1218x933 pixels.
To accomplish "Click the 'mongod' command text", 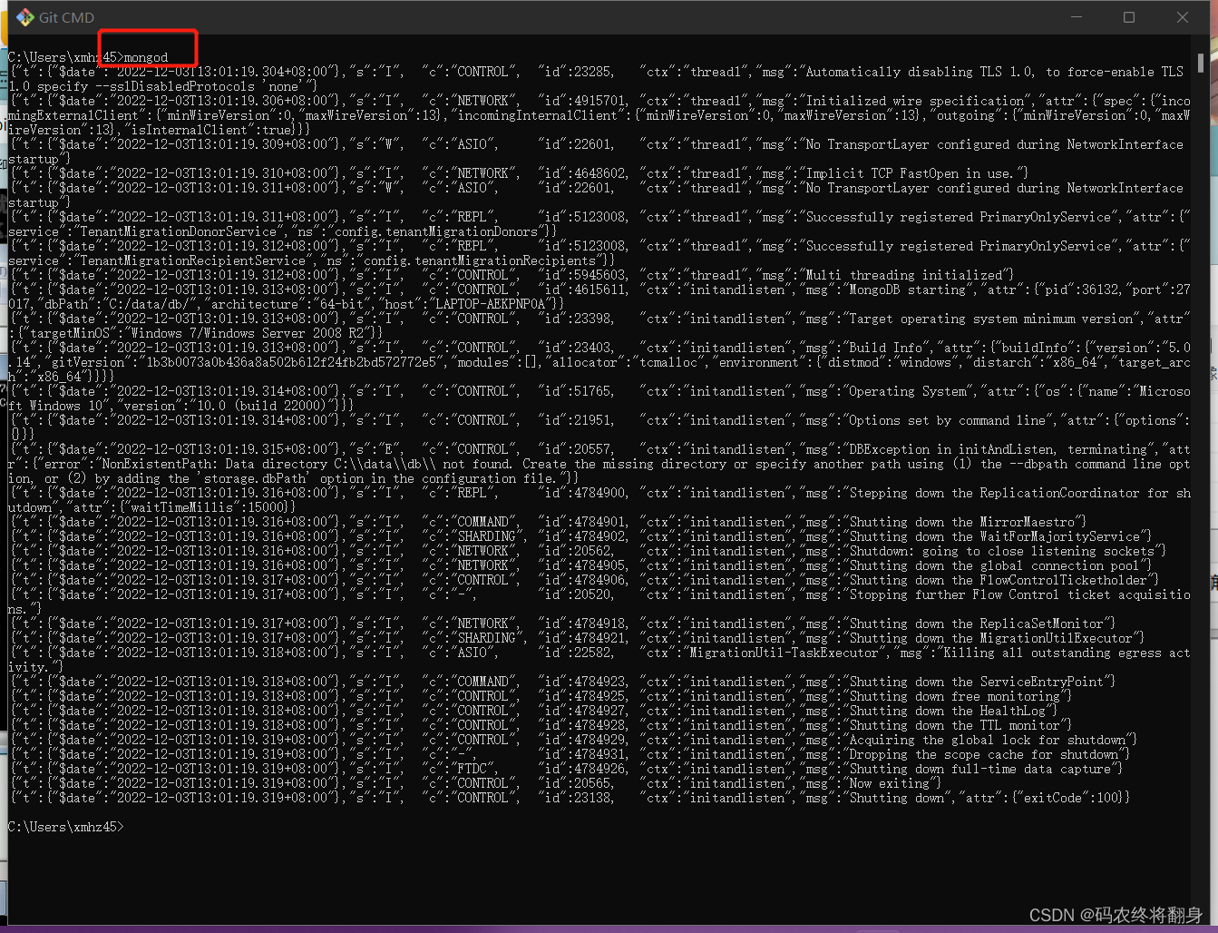I will (x=146, y=57).
